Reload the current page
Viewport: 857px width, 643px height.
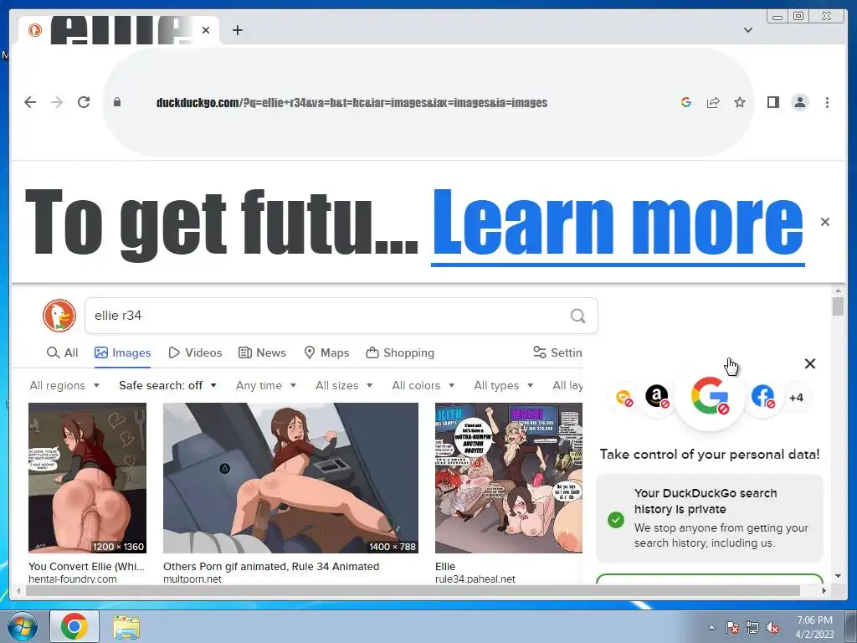84,102
